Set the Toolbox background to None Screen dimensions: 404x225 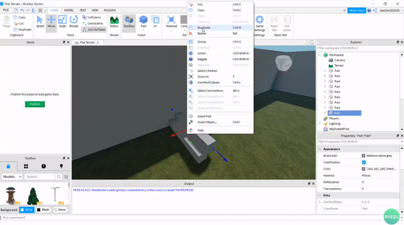pyautogui.click(x=60, y=210)
